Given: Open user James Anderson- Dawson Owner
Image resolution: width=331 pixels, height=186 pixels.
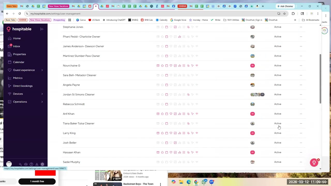Looking at the screenshot, I should click(83, 46).
